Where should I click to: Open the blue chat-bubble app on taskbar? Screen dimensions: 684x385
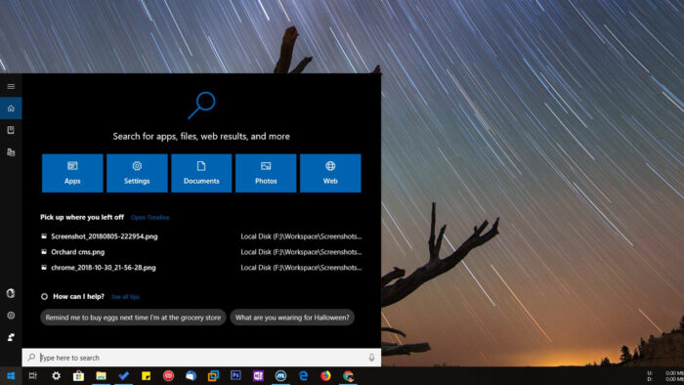point(192,376)
